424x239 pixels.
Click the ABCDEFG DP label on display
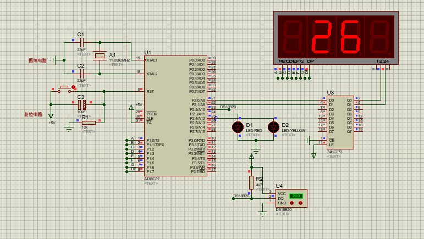pos(296,62)
